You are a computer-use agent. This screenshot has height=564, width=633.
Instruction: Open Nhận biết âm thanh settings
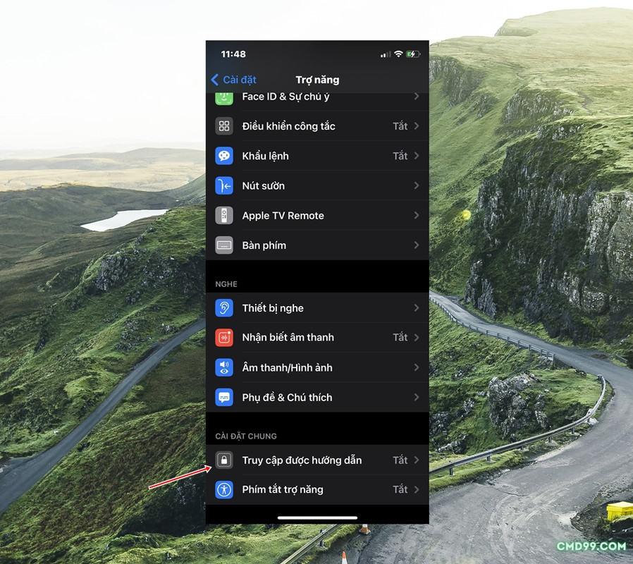coord(317,338)
